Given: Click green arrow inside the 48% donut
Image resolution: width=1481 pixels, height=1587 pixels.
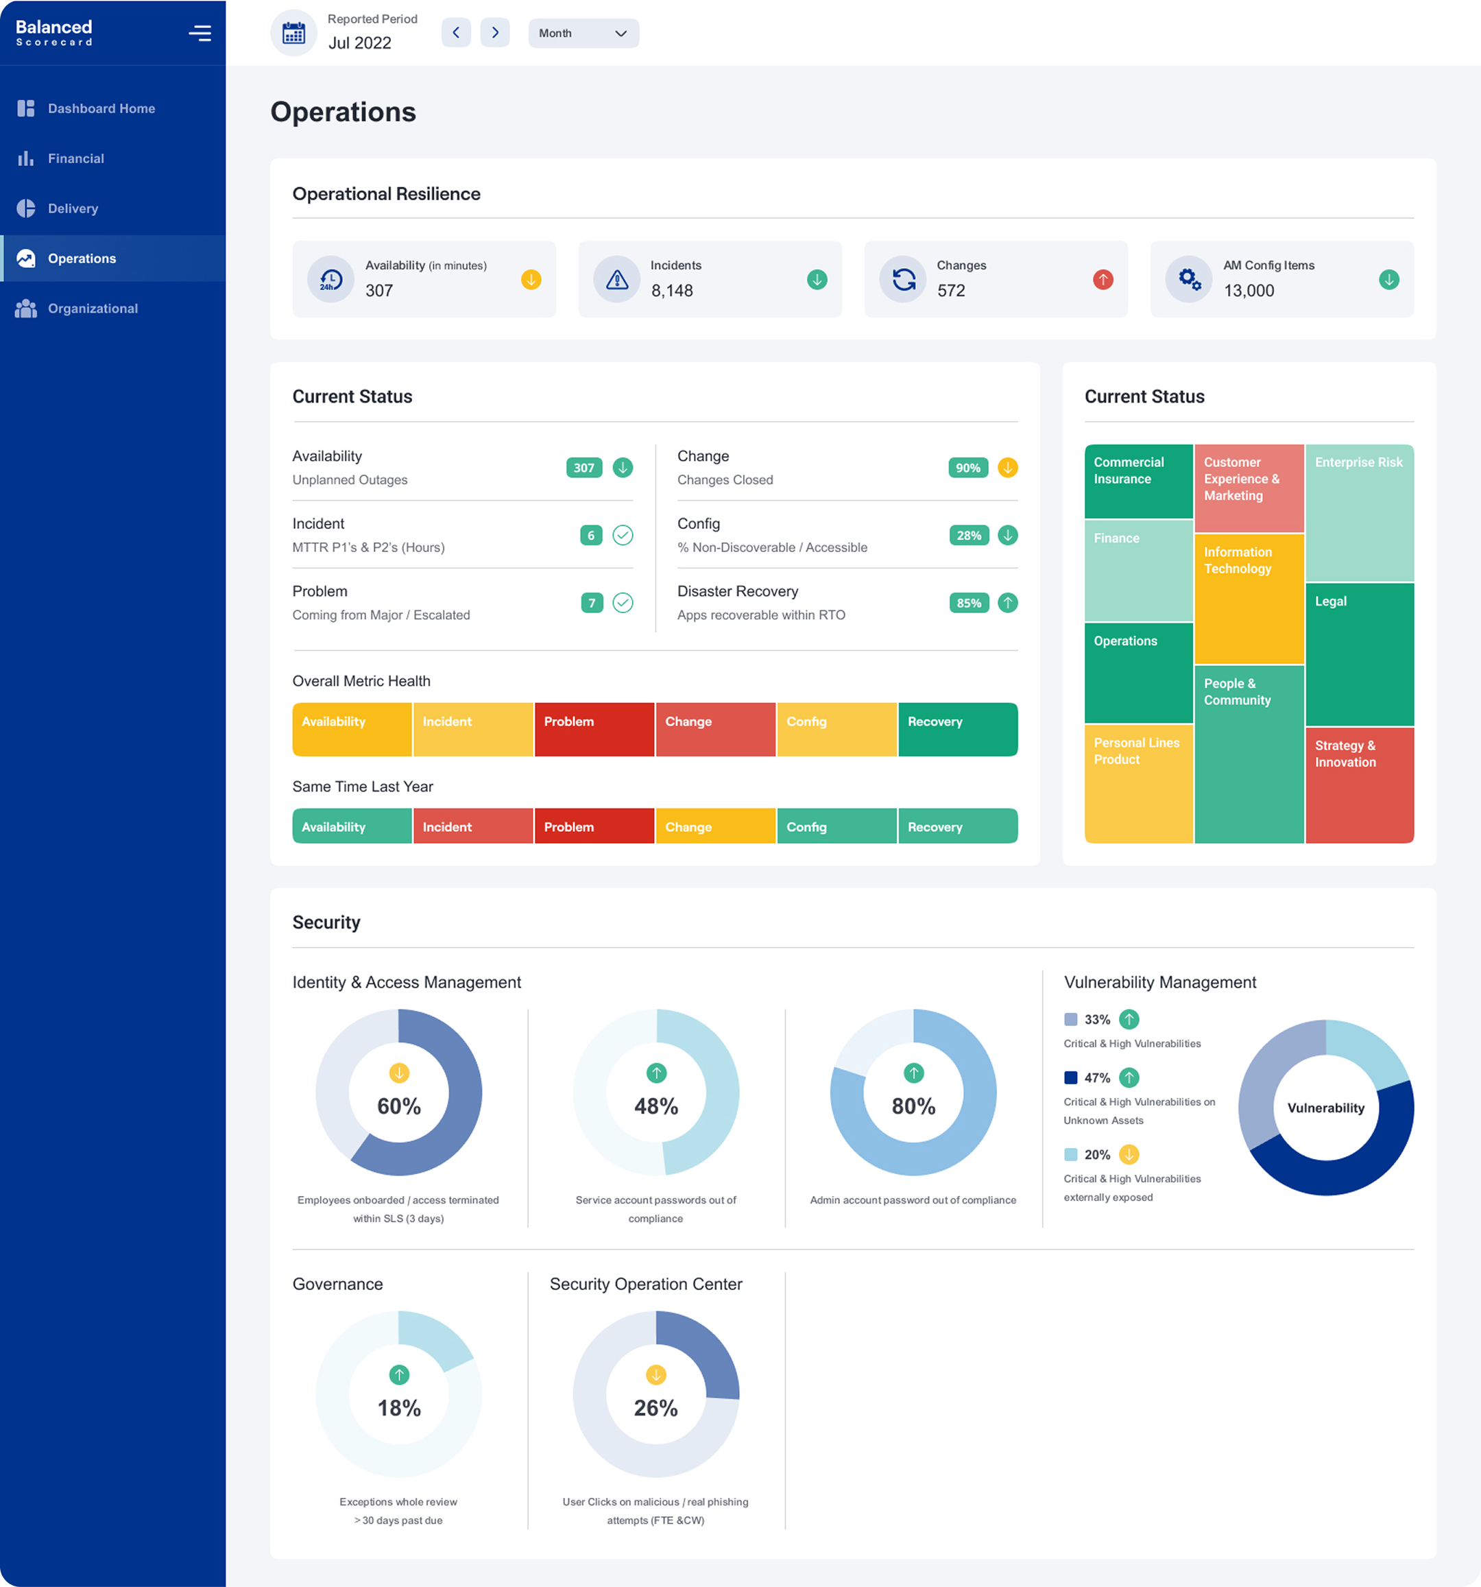Looking at the screenshot, I should tap(656, 1073).
